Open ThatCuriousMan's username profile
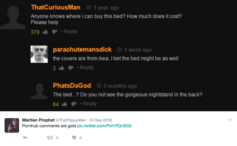The width and height of the screenshot is (237, 146). click(x=56, y=7)
